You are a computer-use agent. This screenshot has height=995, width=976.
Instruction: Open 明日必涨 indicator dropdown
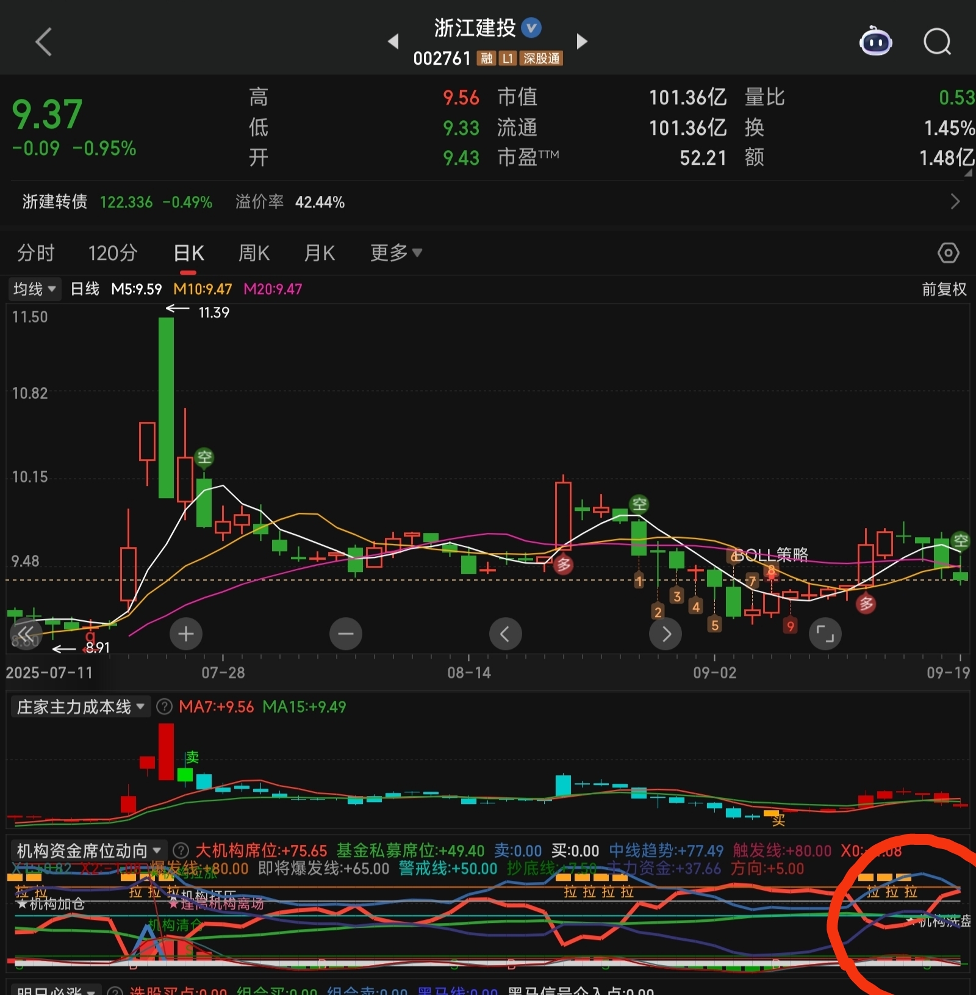[56, 989]
